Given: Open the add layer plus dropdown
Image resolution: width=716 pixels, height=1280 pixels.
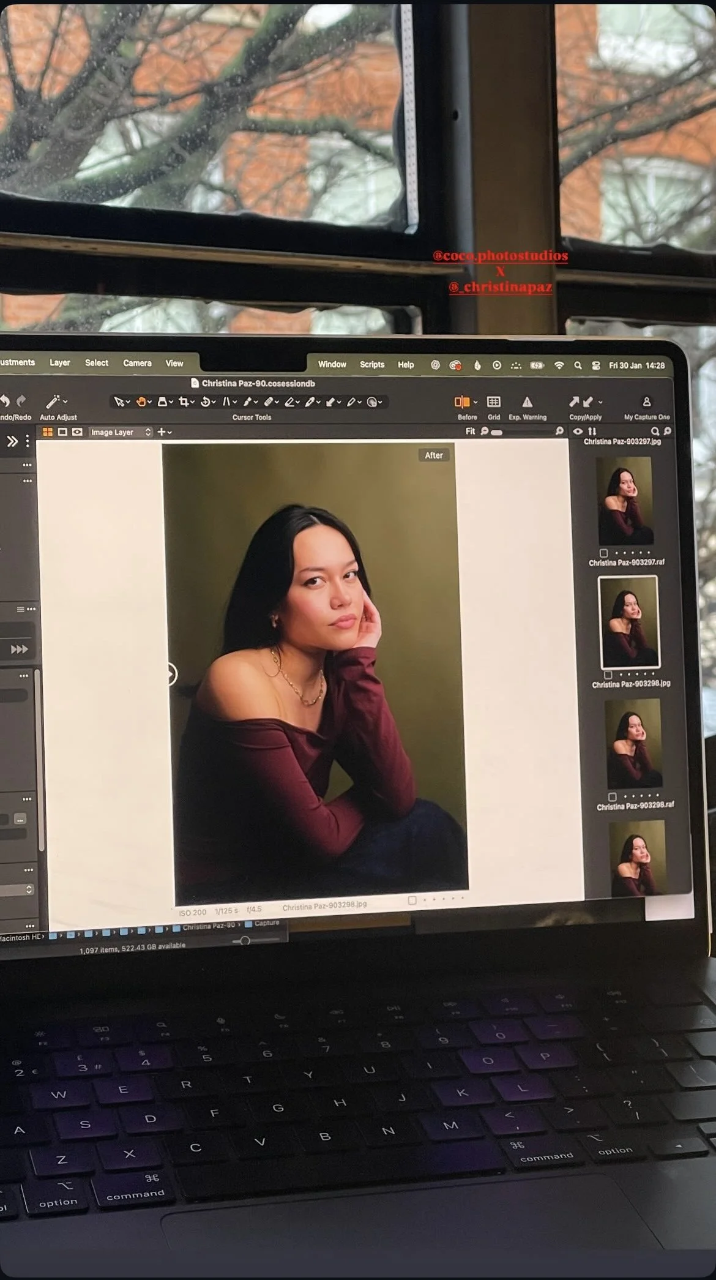Looking at the screenshot, I should tap(164, 432).
